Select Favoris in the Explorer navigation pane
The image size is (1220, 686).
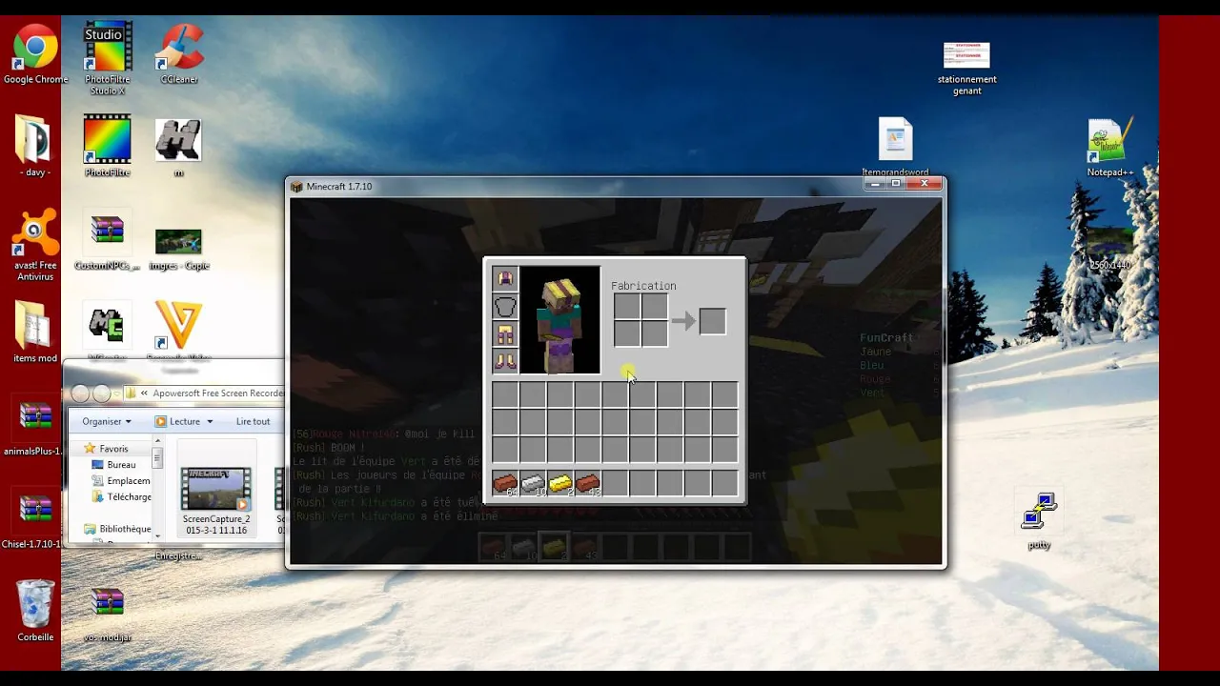(x=112, y=449)
